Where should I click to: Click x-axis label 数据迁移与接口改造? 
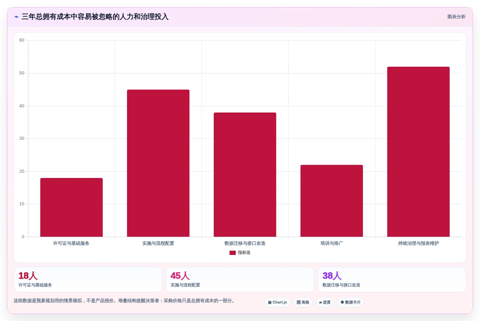point(245,243)
